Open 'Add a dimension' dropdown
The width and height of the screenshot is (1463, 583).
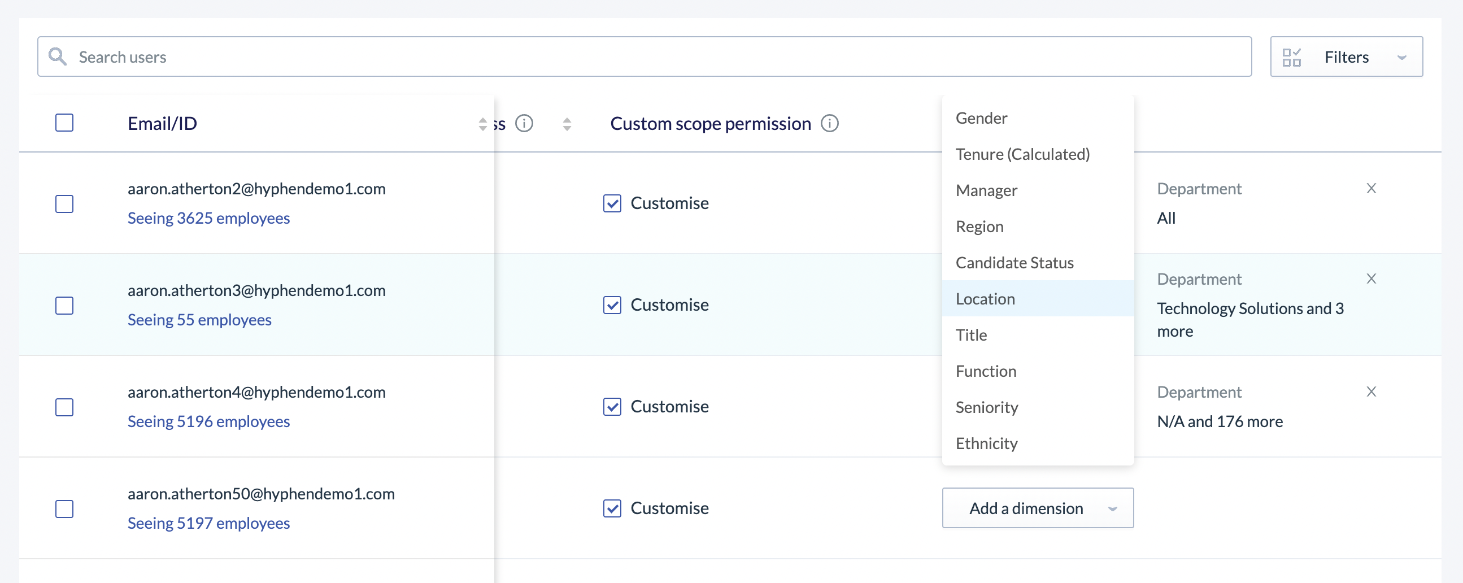point(1038,508)
